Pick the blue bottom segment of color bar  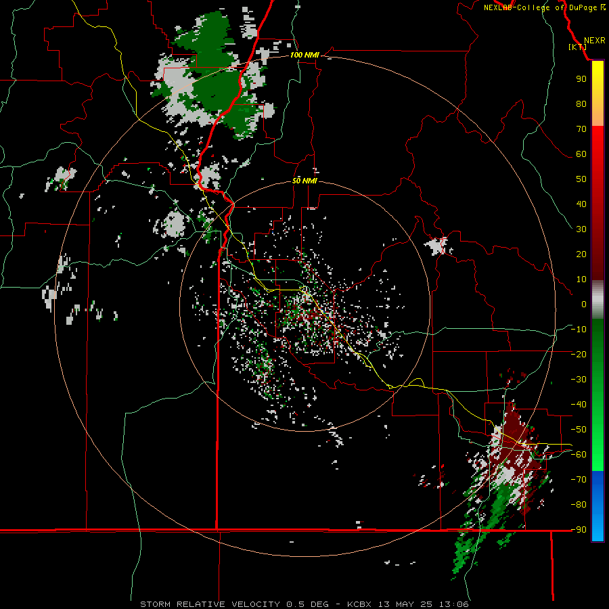tap(597, 505)
